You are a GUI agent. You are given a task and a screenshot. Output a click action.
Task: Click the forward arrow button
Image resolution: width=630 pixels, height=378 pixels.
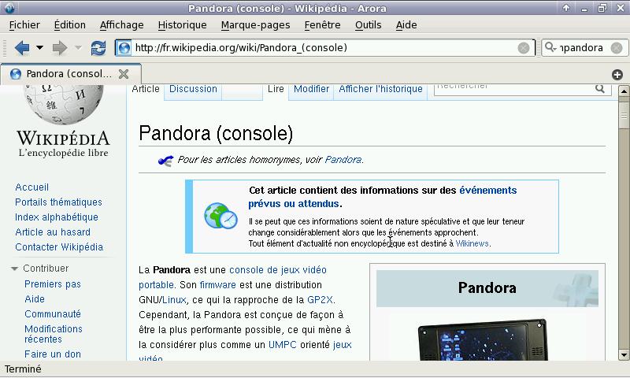click(60, 48)
